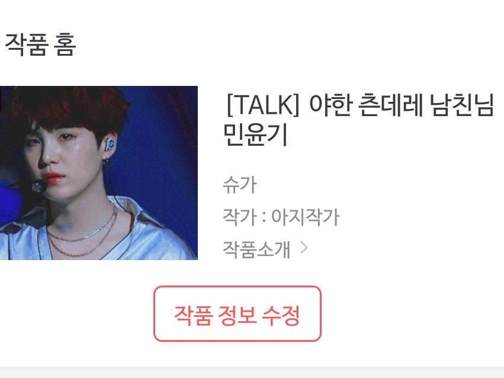Select the story cover thumbnail image
504x378 pixels.
coord(99,173)
